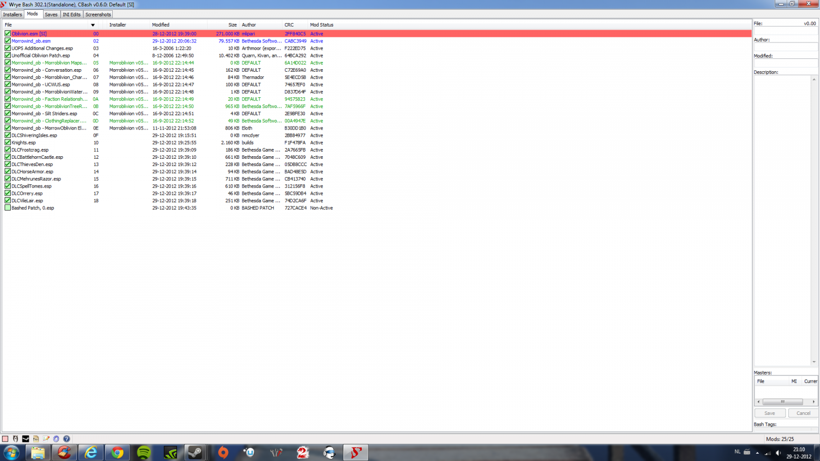Click the Masters horizontal scrollbar thumb

pos(783,402)
